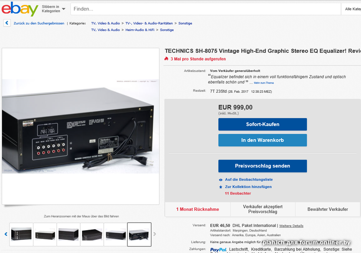This screenshot has width=361, height=253.
Task: Open first-row TV, Video & Audio breadcrumb
Action: click(106, 23)
